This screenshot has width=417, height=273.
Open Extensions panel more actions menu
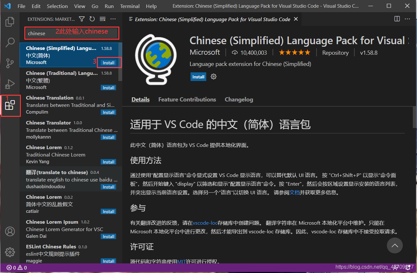113,19
